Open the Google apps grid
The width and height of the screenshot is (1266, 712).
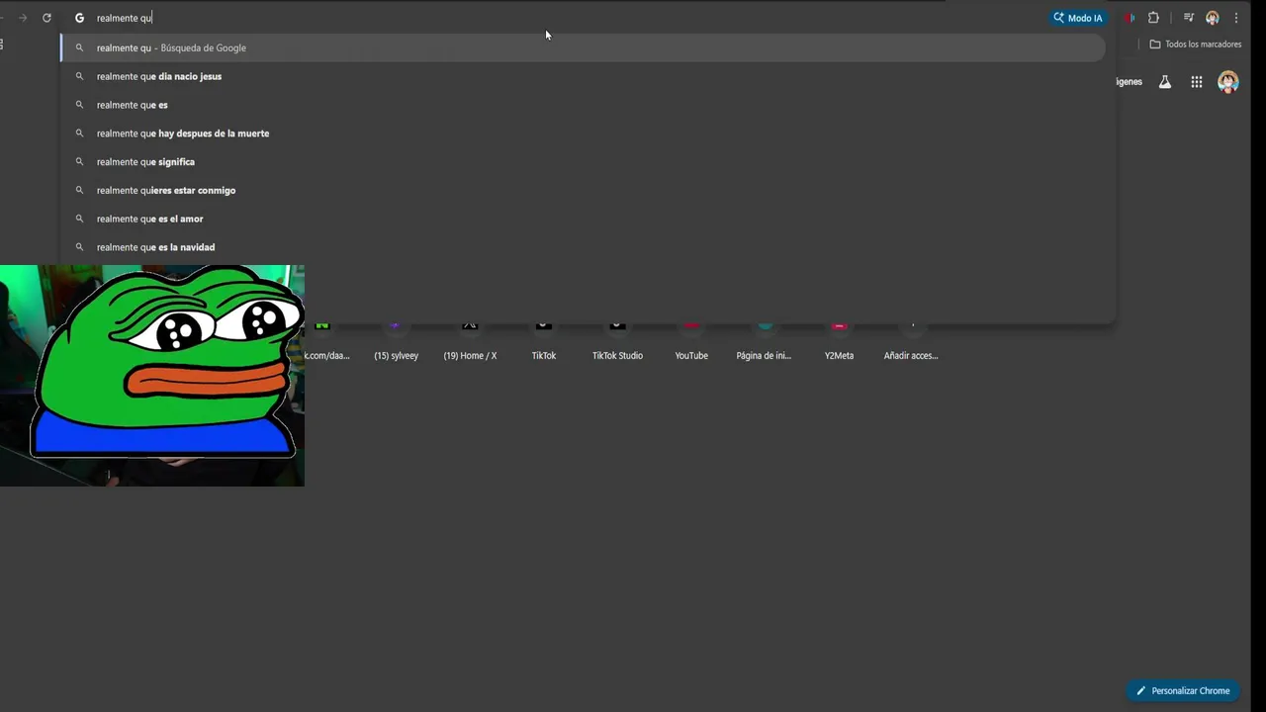point(1197,82)
